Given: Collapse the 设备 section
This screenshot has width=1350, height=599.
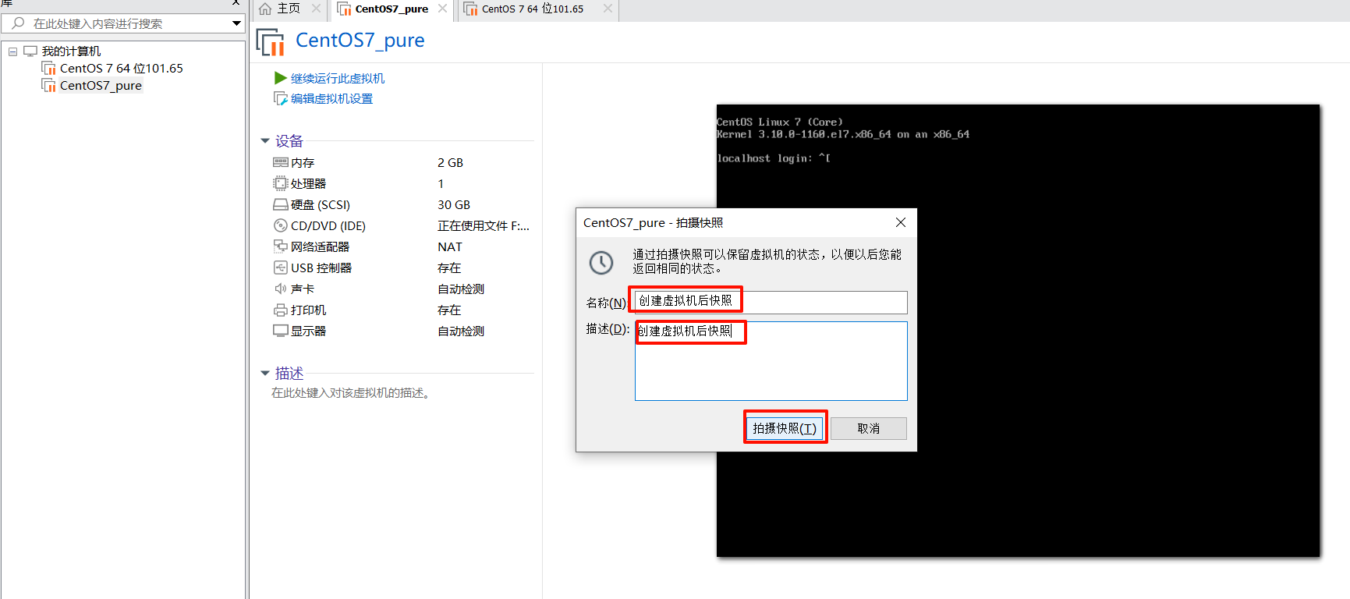Looking at the screenshot, I should [265, 141].
